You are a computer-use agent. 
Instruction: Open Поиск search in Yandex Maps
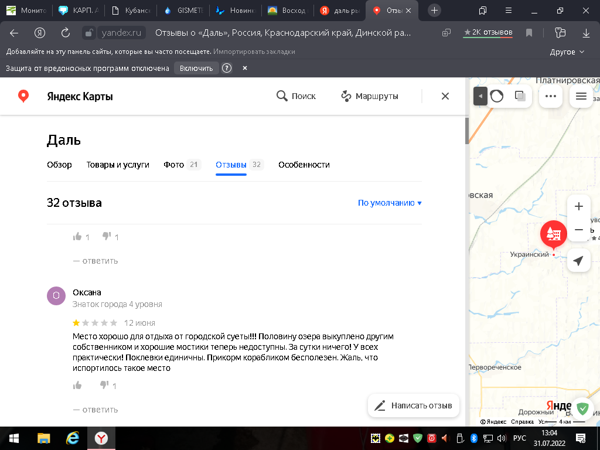296,96
